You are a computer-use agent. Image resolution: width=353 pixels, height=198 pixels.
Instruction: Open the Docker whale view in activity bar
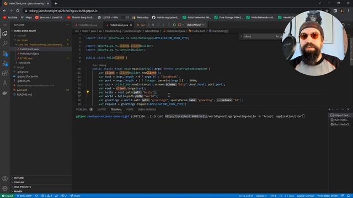point(5,93)
